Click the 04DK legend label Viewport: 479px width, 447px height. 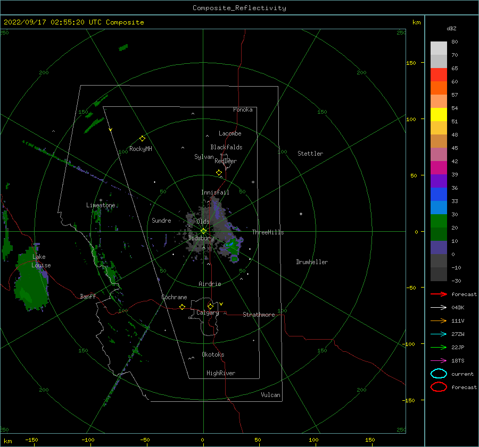(458, 308)
